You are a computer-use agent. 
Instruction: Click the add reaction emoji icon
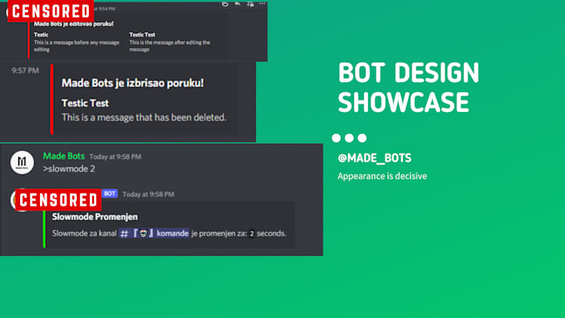(225, 4)
